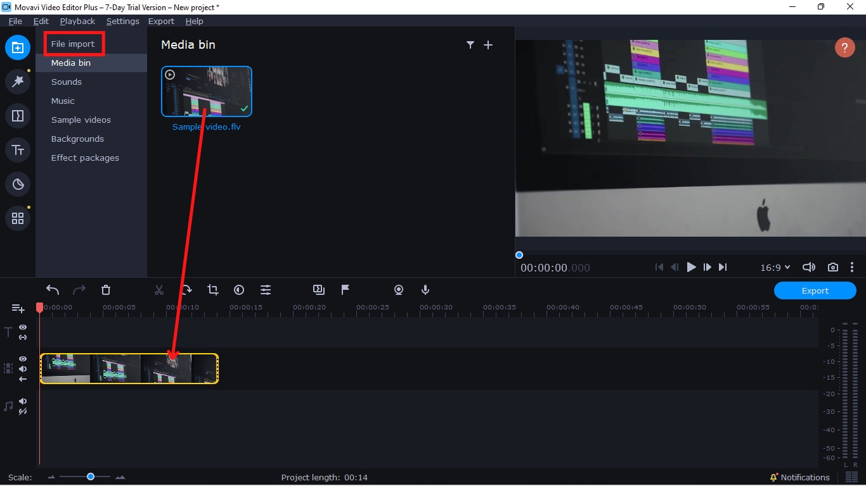866x486 pixels.
Task: Click the media bin filter icon
Action: [470, 45]
